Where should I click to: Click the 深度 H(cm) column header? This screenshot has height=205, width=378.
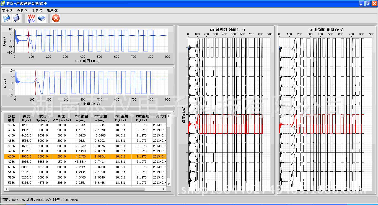point(27,118)
